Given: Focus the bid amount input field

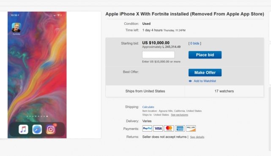Looking at the screenshot, I should click(158, 55).
